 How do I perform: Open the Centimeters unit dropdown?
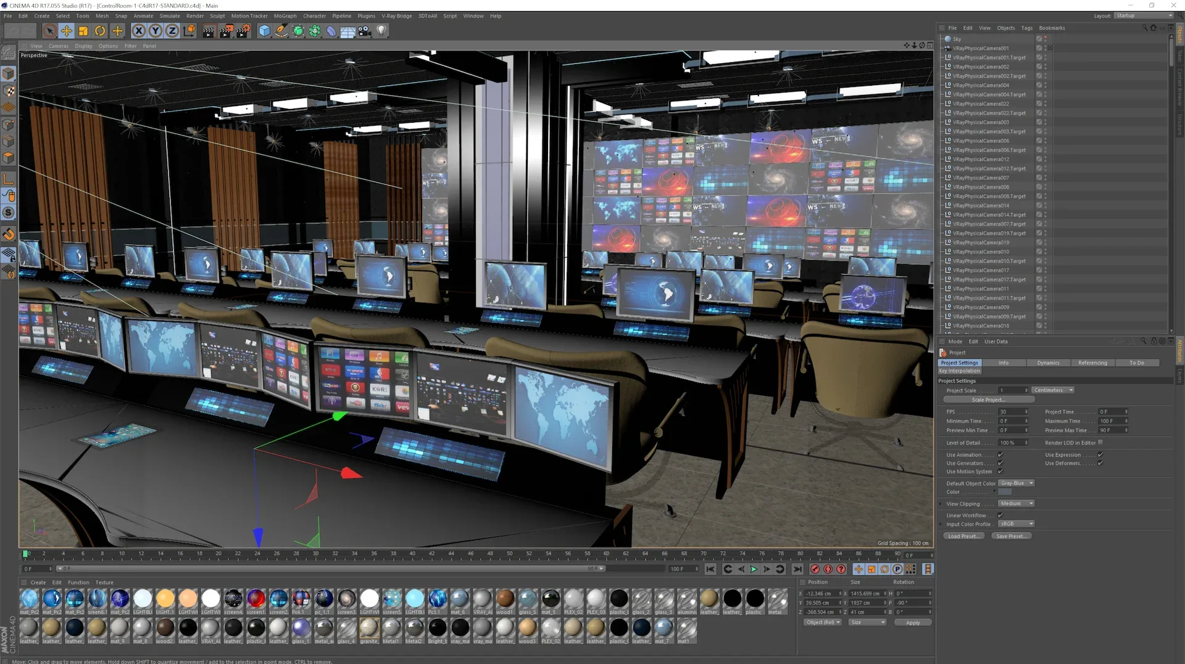coord(1053,390)
